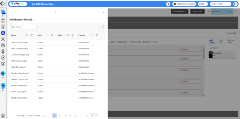
Task: Open the rows-per-page dropdown showing 10
Action: tap(94, 116)
